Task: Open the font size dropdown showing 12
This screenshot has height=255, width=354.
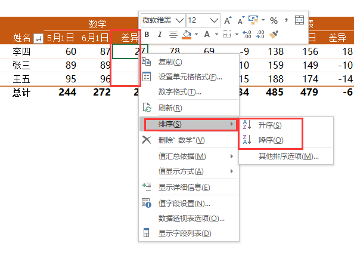Action: tap(203, 20)
